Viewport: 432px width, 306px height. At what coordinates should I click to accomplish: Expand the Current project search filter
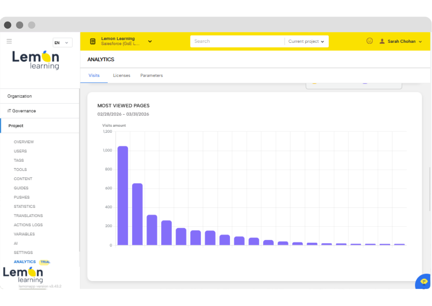coord(306,41)
